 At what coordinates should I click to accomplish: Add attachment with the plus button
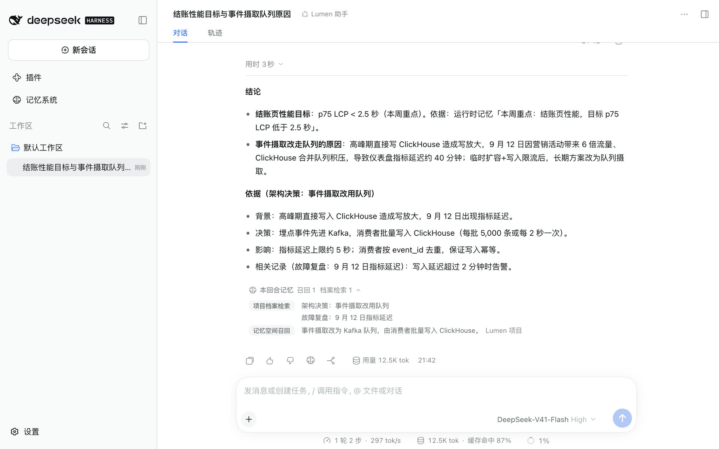(x=249, y=419)
